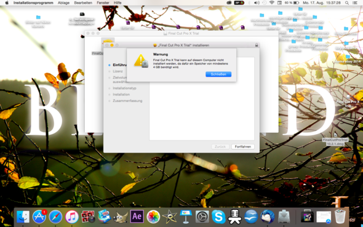Select the Installation step in sidebar

coord(121,94)
